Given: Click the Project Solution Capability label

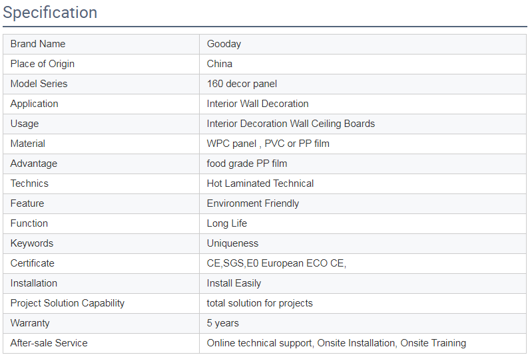Looking at the screenshot, I should tap(67, 303).
